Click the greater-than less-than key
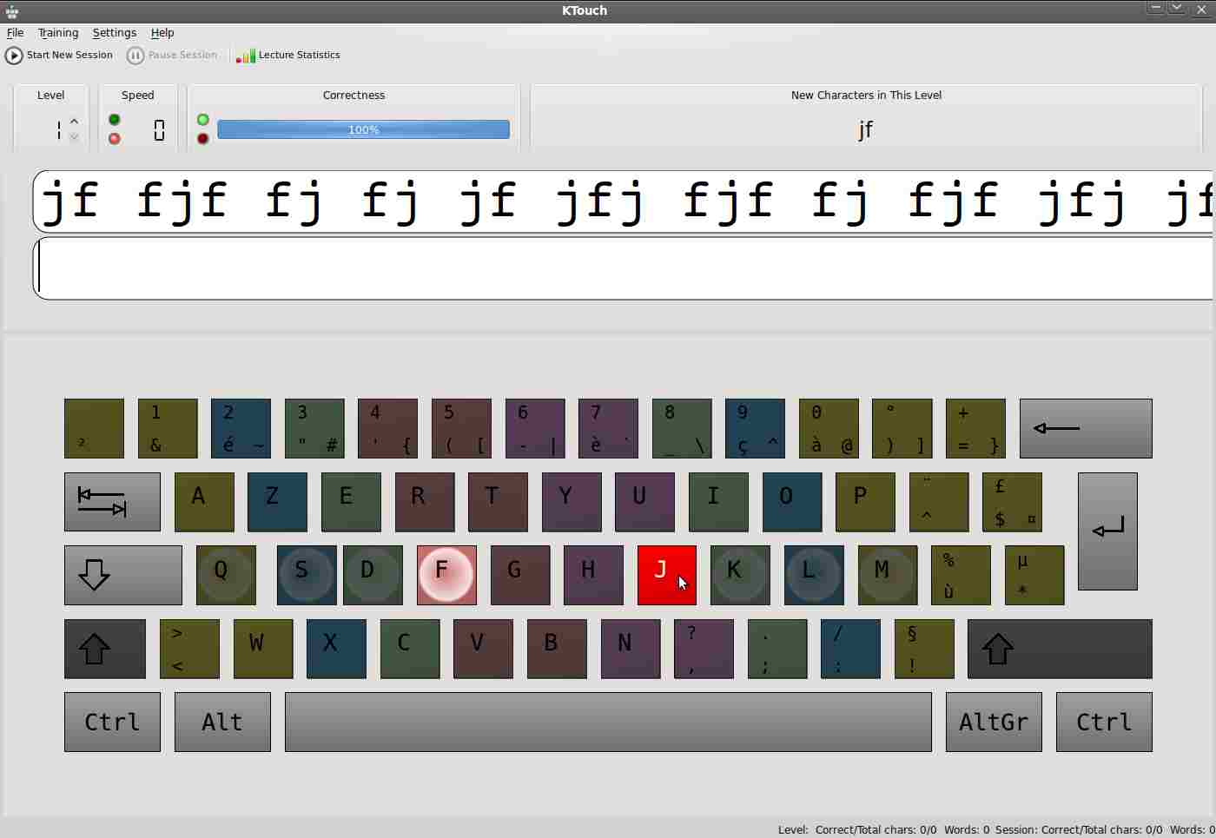The height and width of the screenshot is (838, 1216). [189, 649]
